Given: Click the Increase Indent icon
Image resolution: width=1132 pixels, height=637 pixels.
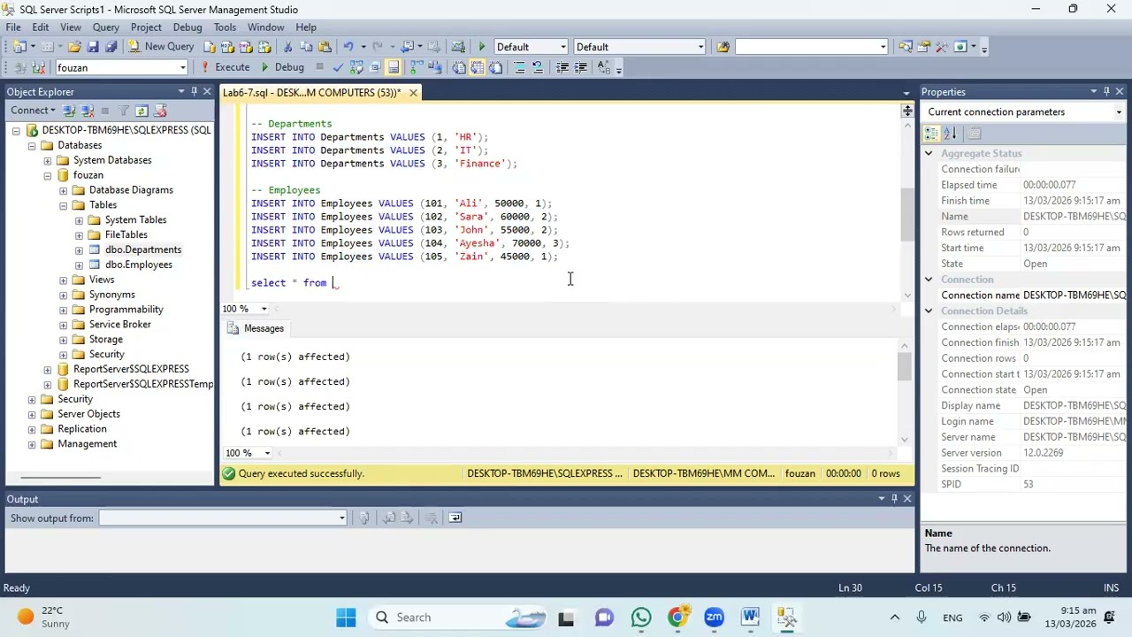Looking at the screenshot, I should [x=581, y=67].
